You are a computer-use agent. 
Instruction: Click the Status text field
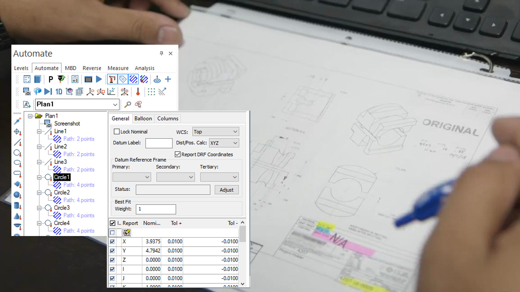pyautogui.click(x=173, y=190)
